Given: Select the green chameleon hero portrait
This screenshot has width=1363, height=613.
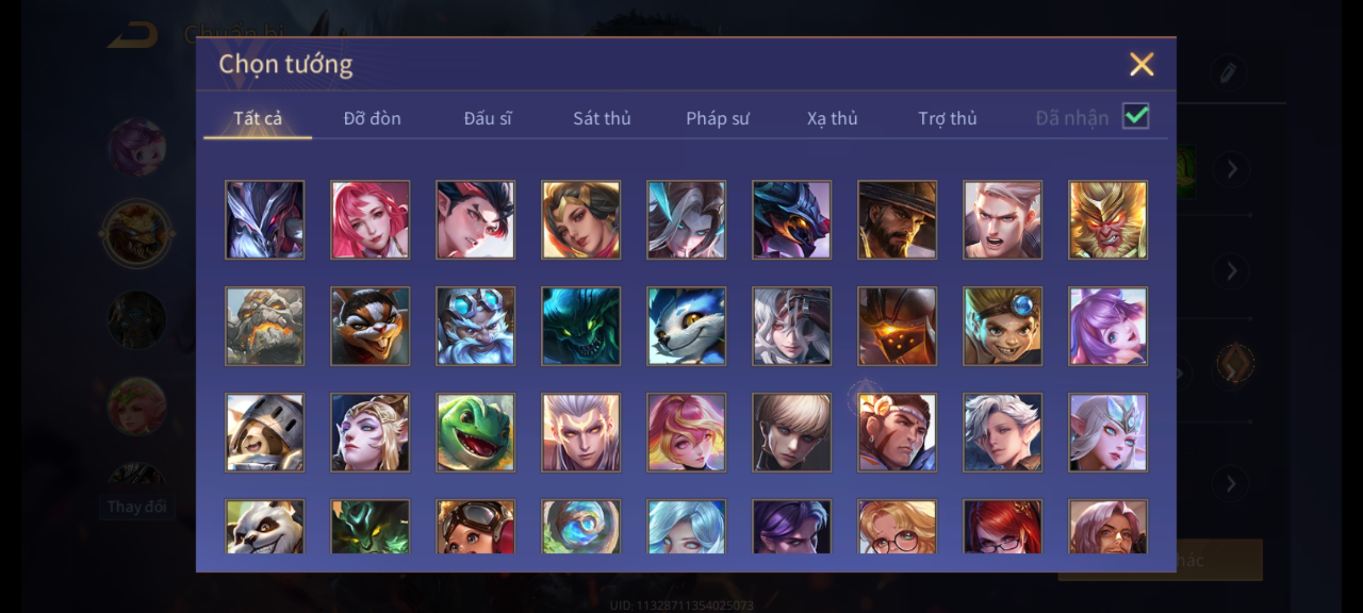Looking at the screenshot, I should pos(475,432).
